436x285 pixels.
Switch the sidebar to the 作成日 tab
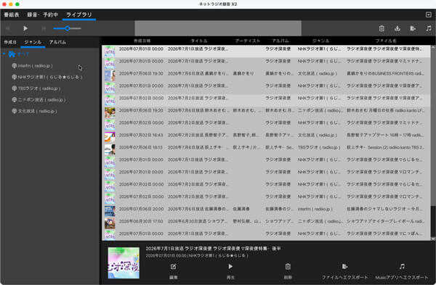coord(10,42)
